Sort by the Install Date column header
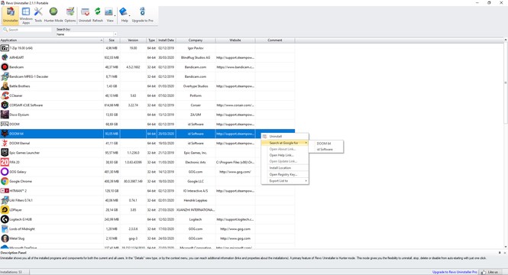This screenshot has width=508, height=275. tap(167, 40)
